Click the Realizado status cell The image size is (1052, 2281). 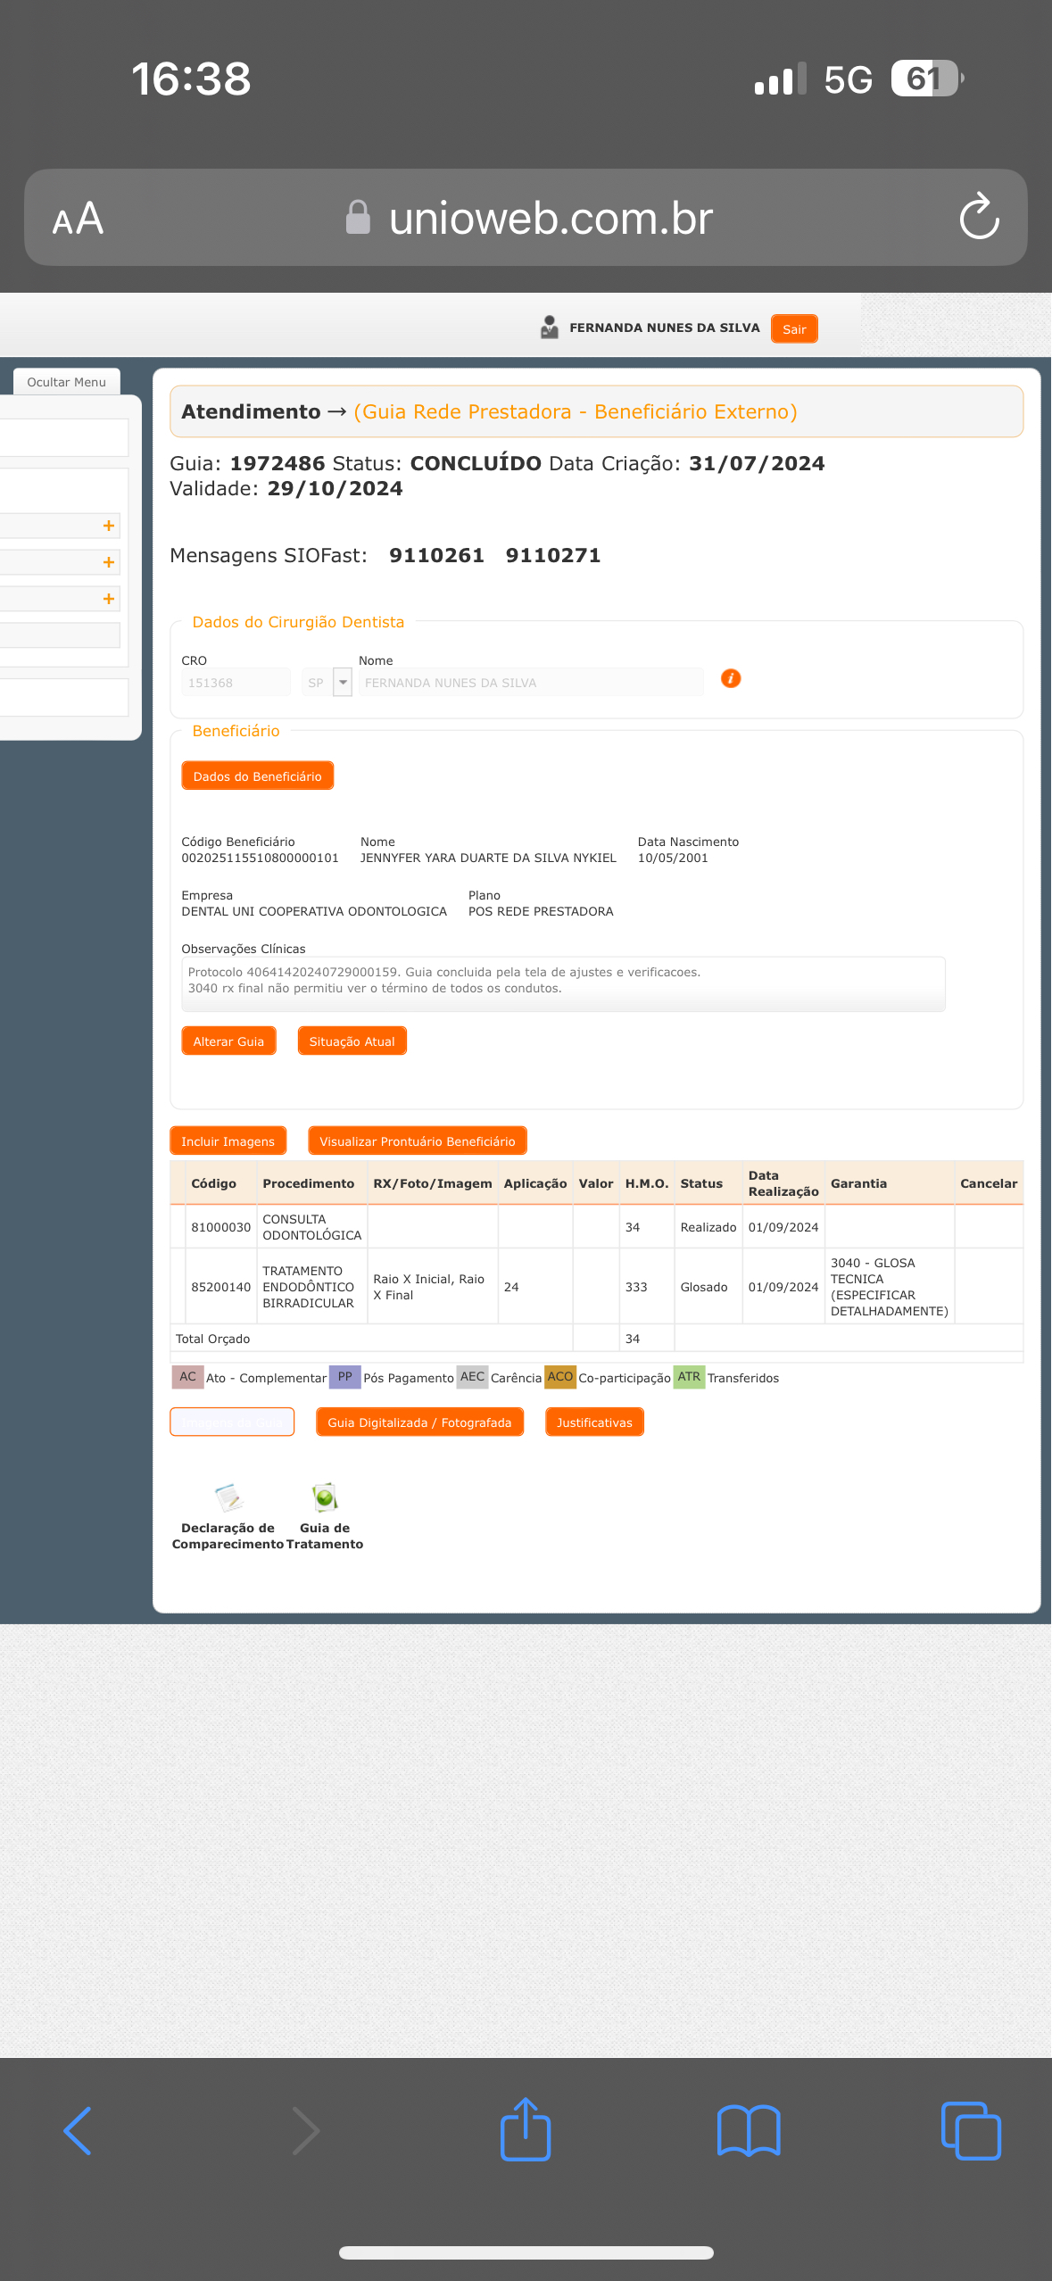pyautogui.click(x=708, y=1227)
